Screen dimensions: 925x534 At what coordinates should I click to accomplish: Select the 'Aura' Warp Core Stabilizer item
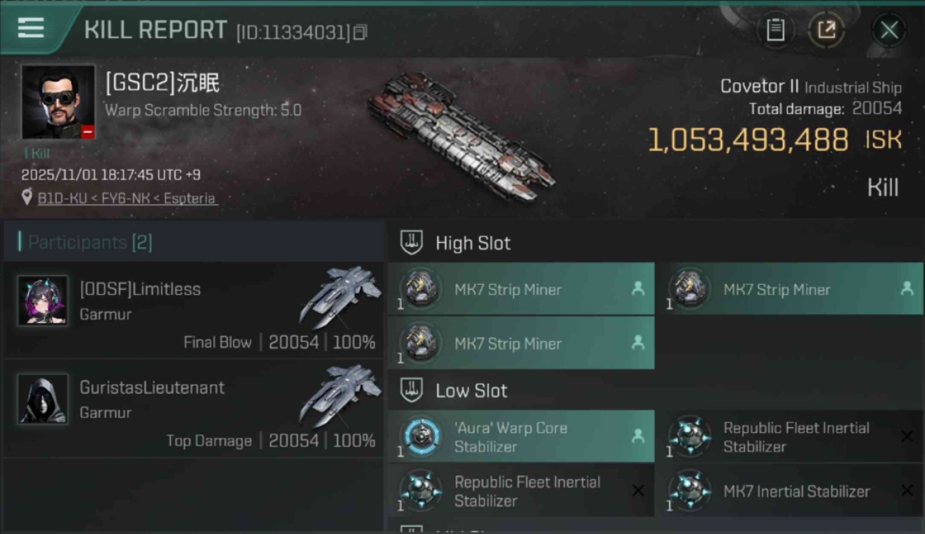(520, 436)
